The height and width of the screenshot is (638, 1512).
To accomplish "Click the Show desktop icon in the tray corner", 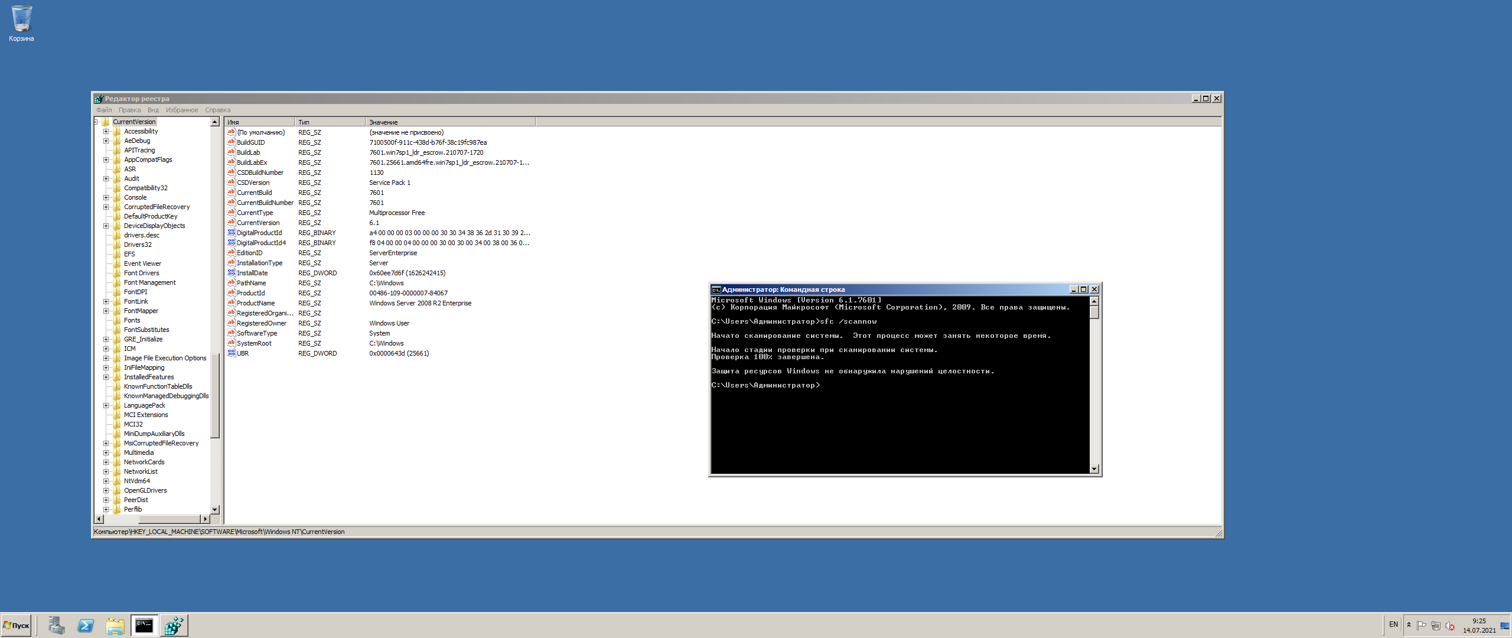I will click(x=1504, y=626).
